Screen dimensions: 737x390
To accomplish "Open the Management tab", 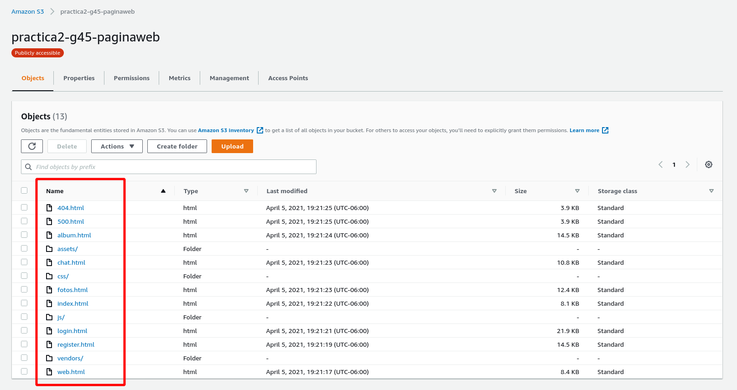I will point(229,78).
